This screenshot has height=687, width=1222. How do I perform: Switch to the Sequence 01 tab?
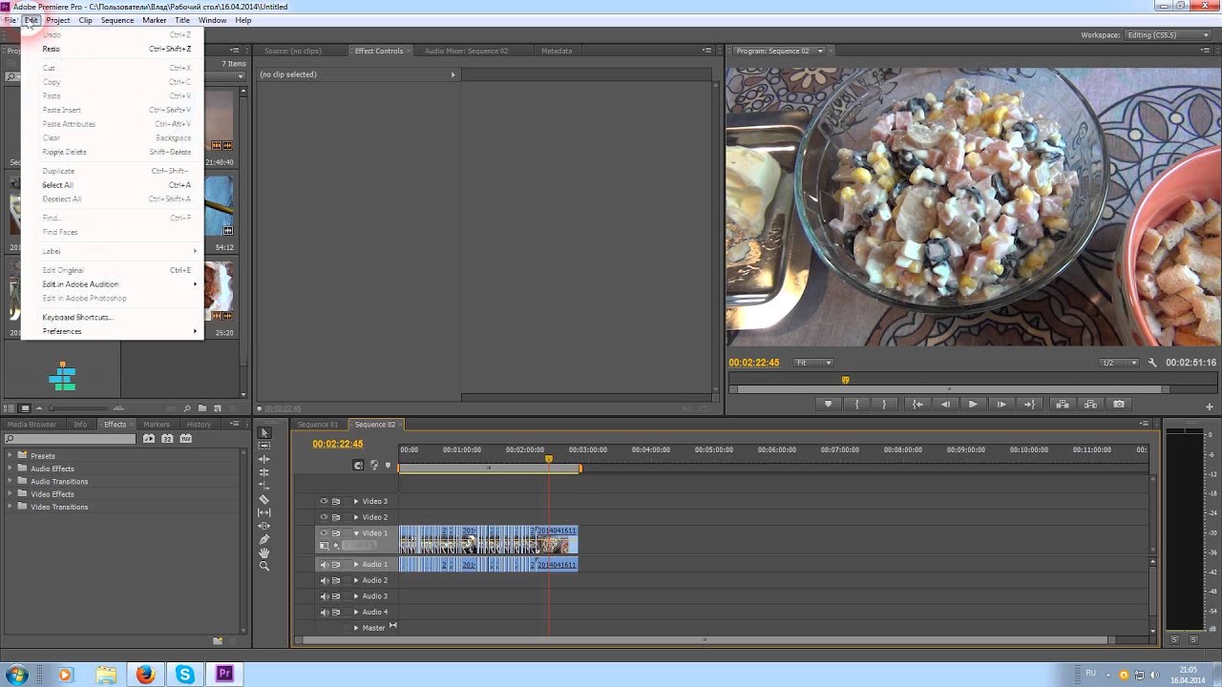point(317,425)
